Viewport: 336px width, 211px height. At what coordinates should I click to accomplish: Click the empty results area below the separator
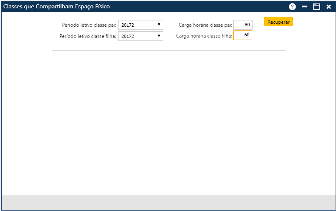tap(168, 121)
